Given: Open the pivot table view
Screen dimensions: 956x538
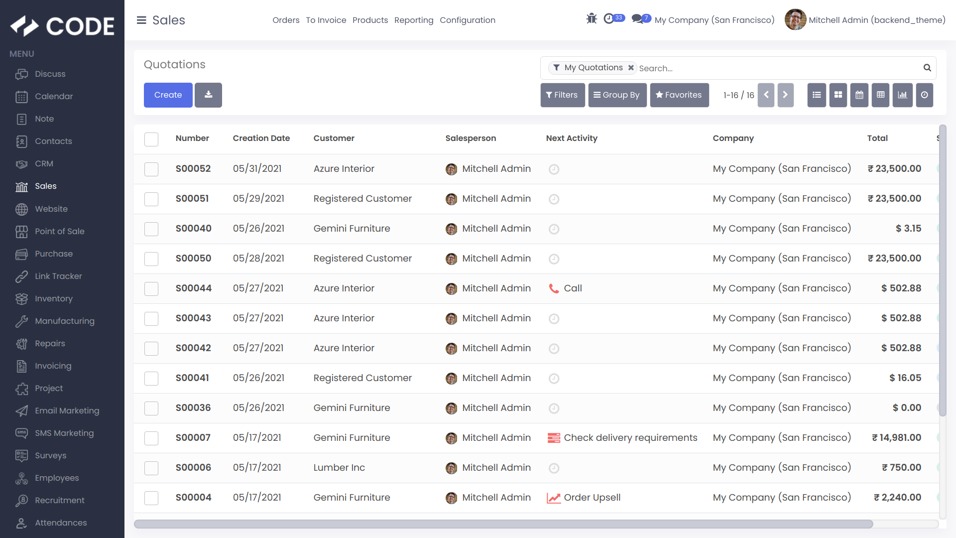Looking at the screenshot, I should pyautogui.click(x=881, y=95).
